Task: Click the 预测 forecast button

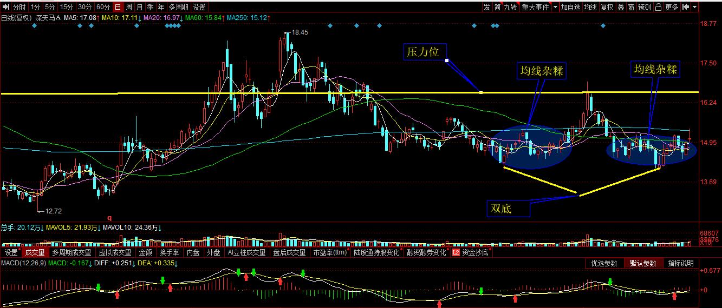Action: (x=645, y=7)
